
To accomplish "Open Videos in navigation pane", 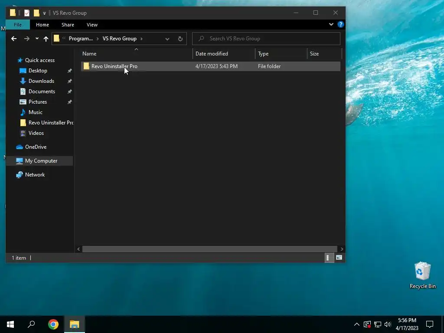I will 36,133.
